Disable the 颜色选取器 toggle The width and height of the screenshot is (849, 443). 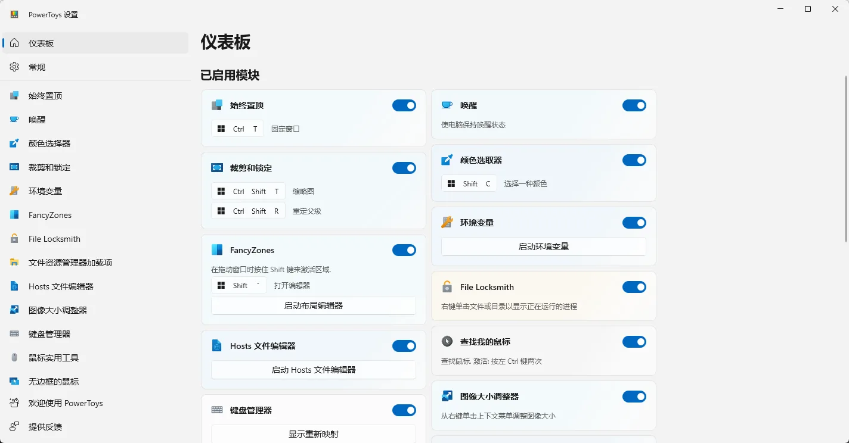[634, 160]
